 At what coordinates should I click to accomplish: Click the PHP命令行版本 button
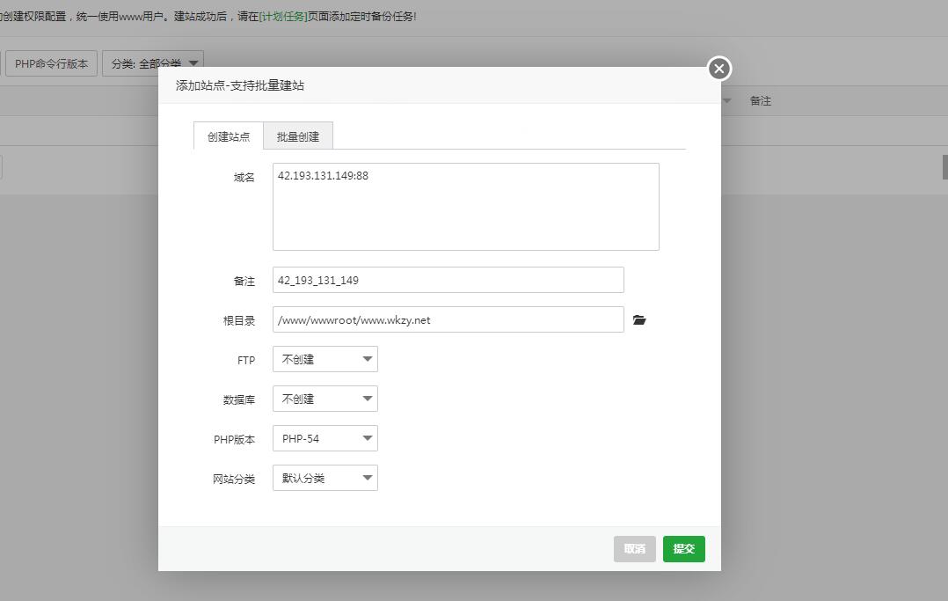coord(51,63)
